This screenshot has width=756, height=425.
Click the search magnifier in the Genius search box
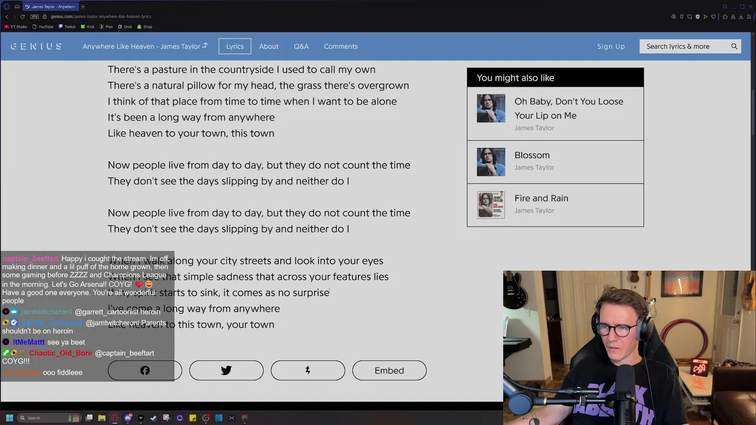(x=734, y=46)
